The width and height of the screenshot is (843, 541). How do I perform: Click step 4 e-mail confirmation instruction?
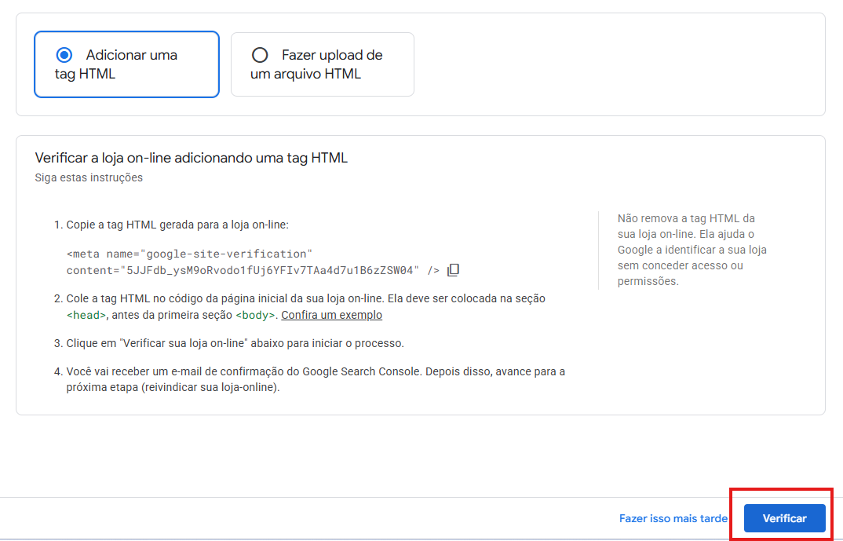pyautogui.click(x=314, y=371)
